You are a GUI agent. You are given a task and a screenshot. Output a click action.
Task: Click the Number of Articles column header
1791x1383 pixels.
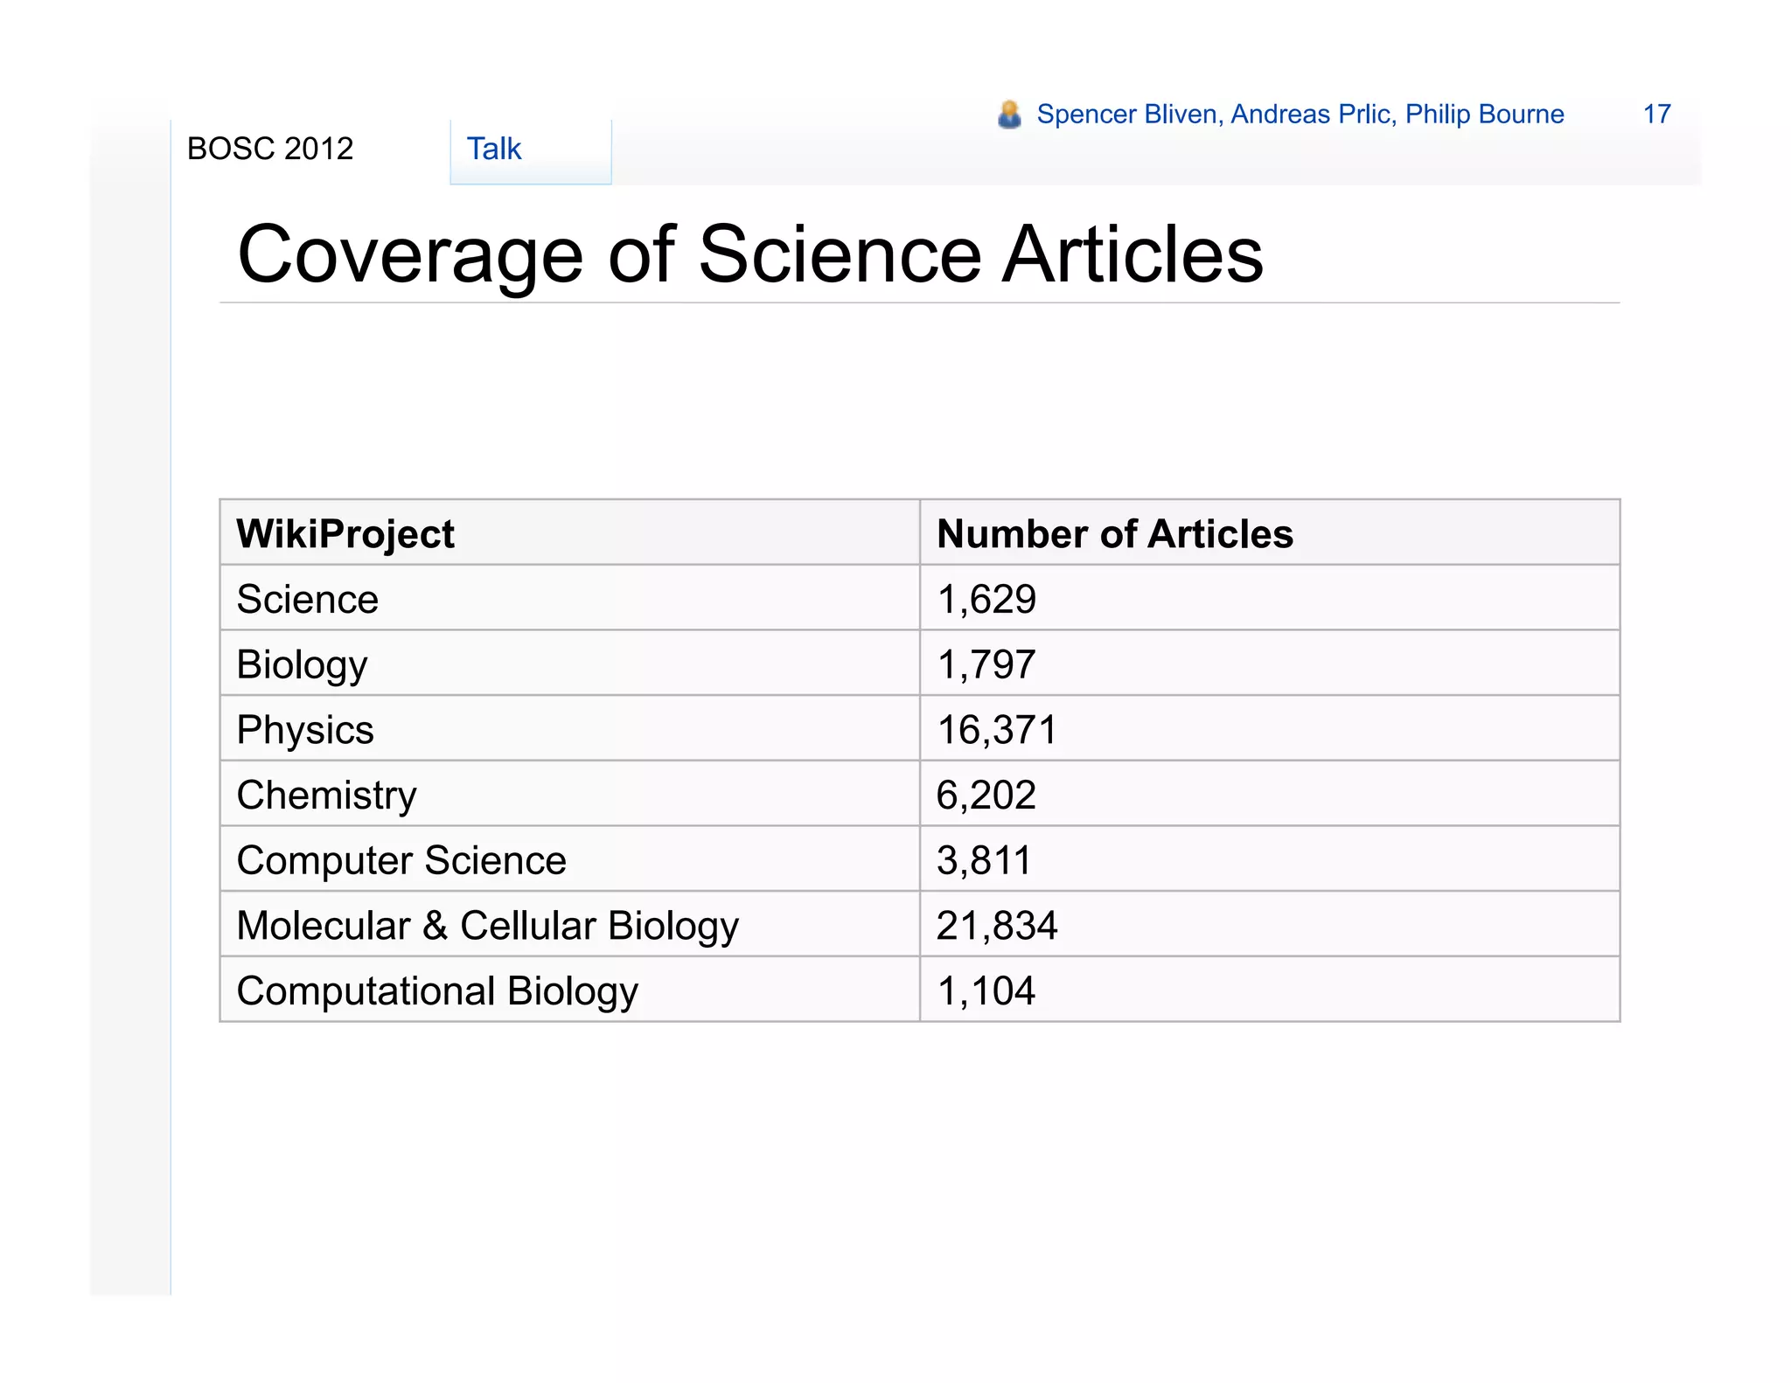(x=1115, y=534)
